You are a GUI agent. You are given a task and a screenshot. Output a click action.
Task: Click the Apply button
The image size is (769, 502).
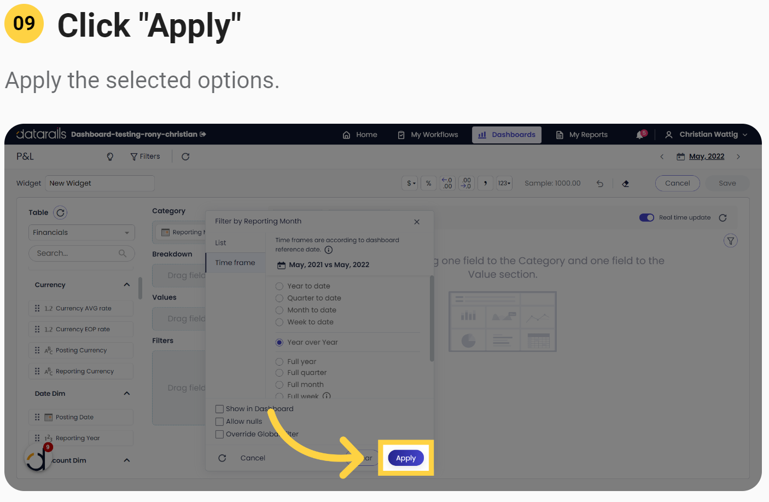406,458
